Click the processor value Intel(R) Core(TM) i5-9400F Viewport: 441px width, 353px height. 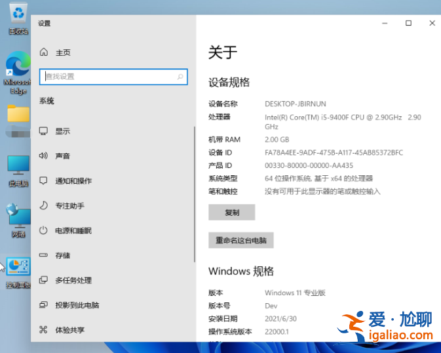[343, 121]
